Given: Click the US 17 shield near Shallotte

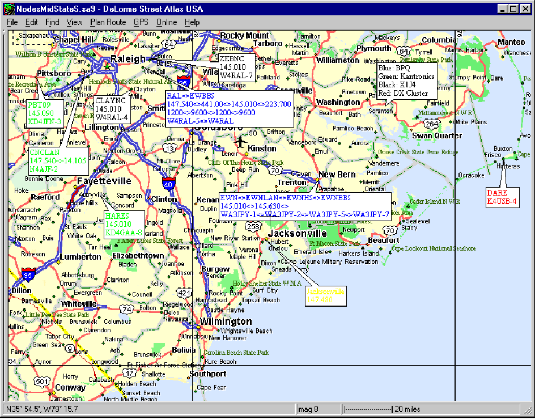Looking at the screenshot, I should (x=130, y=373).
